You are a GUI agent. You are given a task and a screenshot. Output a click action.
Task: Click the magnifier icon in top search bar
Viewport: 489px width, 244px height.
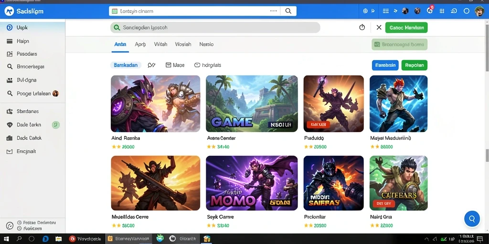pyautogui.click(x=288, y=11)
